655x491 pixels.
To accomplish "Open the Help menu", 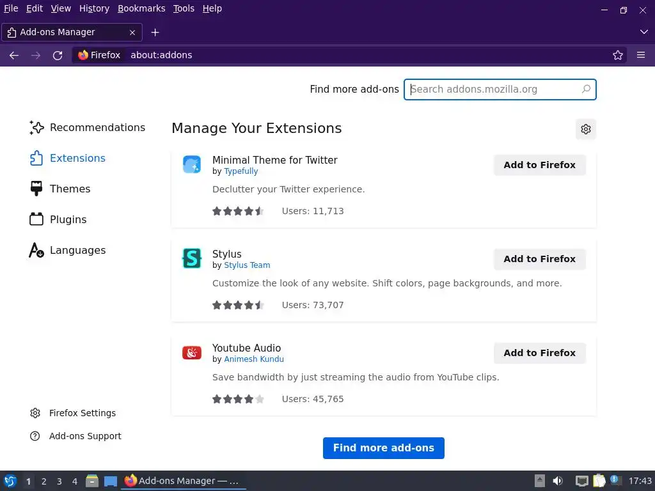I will coord(212,8).
